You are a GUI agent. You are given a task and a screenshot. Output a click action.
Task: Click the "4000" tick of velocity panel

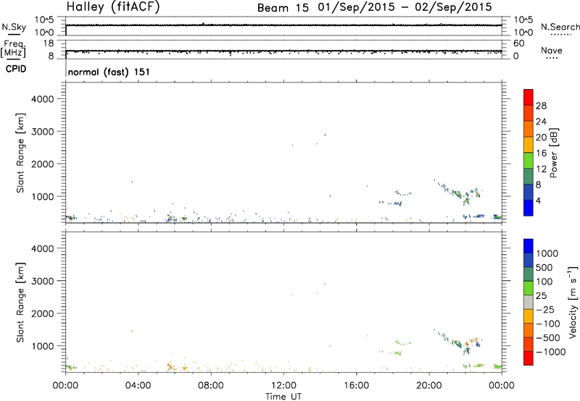[42, 248]
